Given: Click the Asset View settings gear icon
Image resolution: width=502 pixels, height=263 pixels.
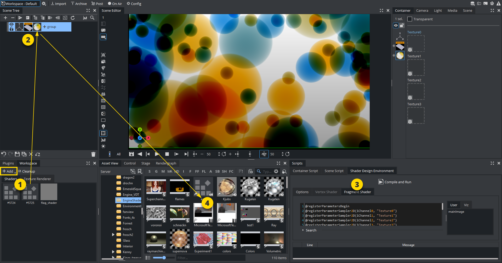Looking at the screenshot, I should pyautogui.click(x=276, y=171).
